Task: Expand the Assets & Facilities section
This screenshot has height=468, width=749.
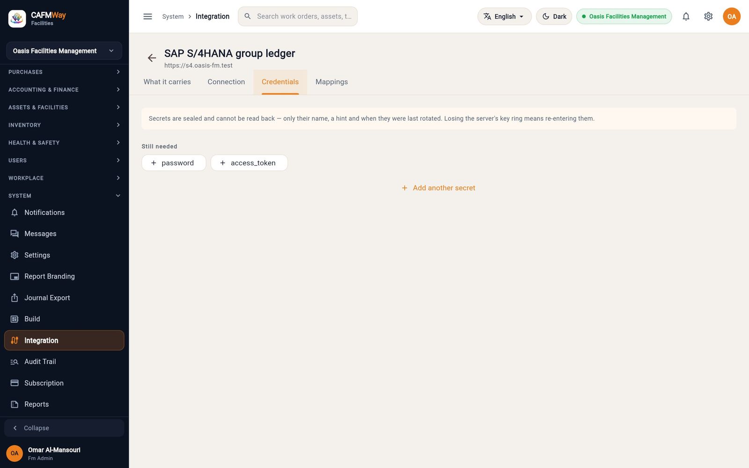Action: click(64, 107)
